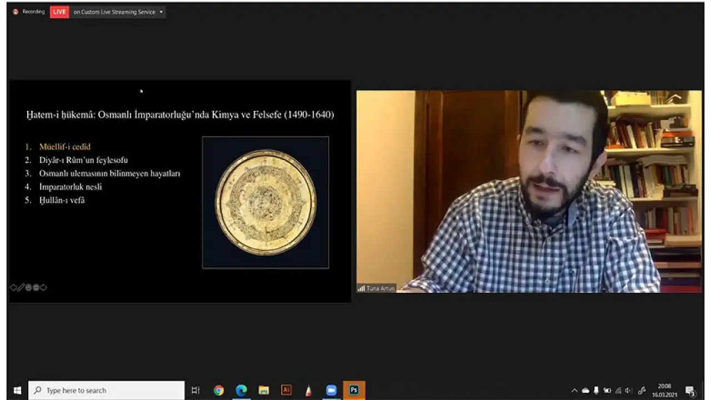Click the Type here to search box
This screenshot has width=711, height=400.
(107, 390)
